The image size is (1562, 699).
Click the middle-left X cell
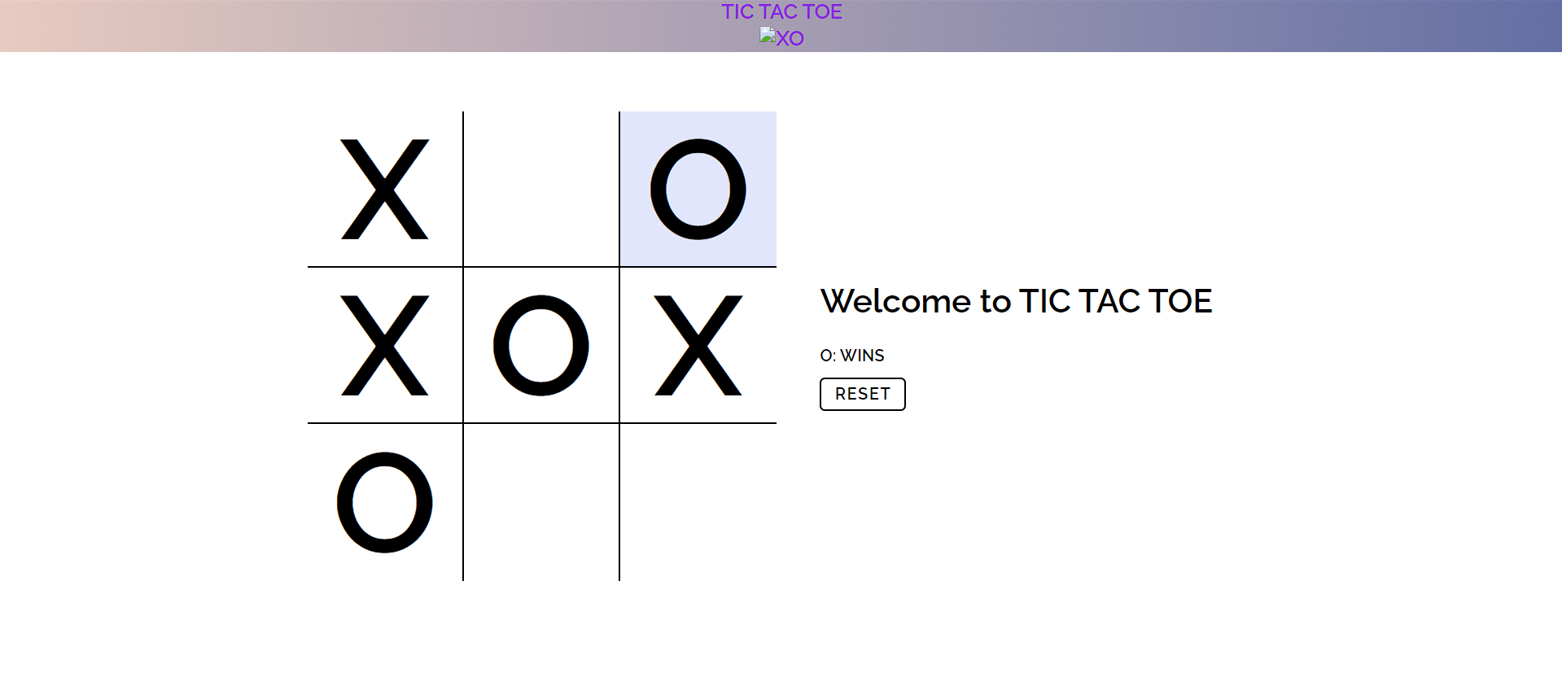point(385,345)
